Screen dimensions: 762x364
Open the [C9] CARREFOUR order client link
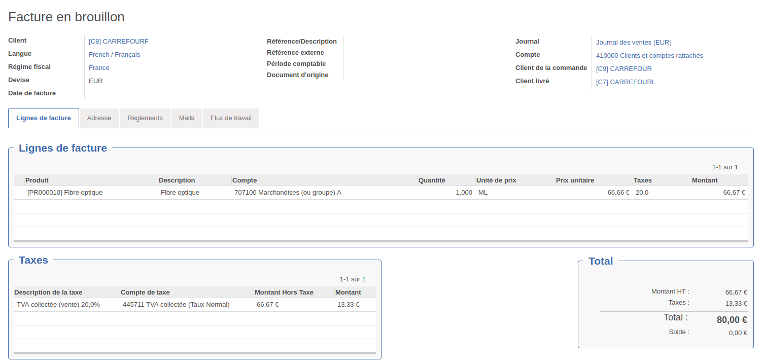pyautogui.click(x=624, y=69)
